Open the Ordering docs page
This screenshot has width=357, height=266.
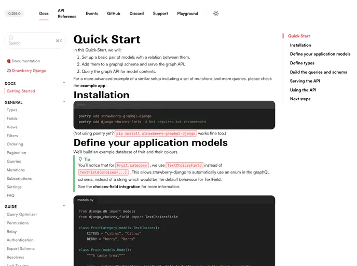[15, 144]
